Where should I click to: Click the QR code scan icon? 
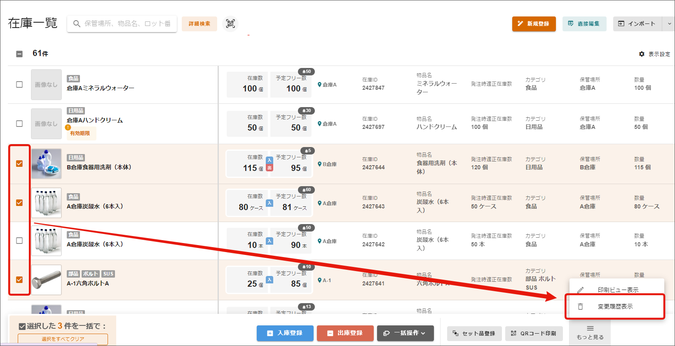click(230, 23)
